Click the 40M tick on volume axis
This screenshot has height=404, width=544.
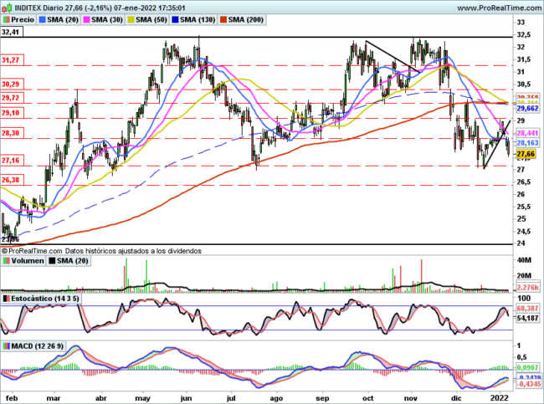[524, 260]
